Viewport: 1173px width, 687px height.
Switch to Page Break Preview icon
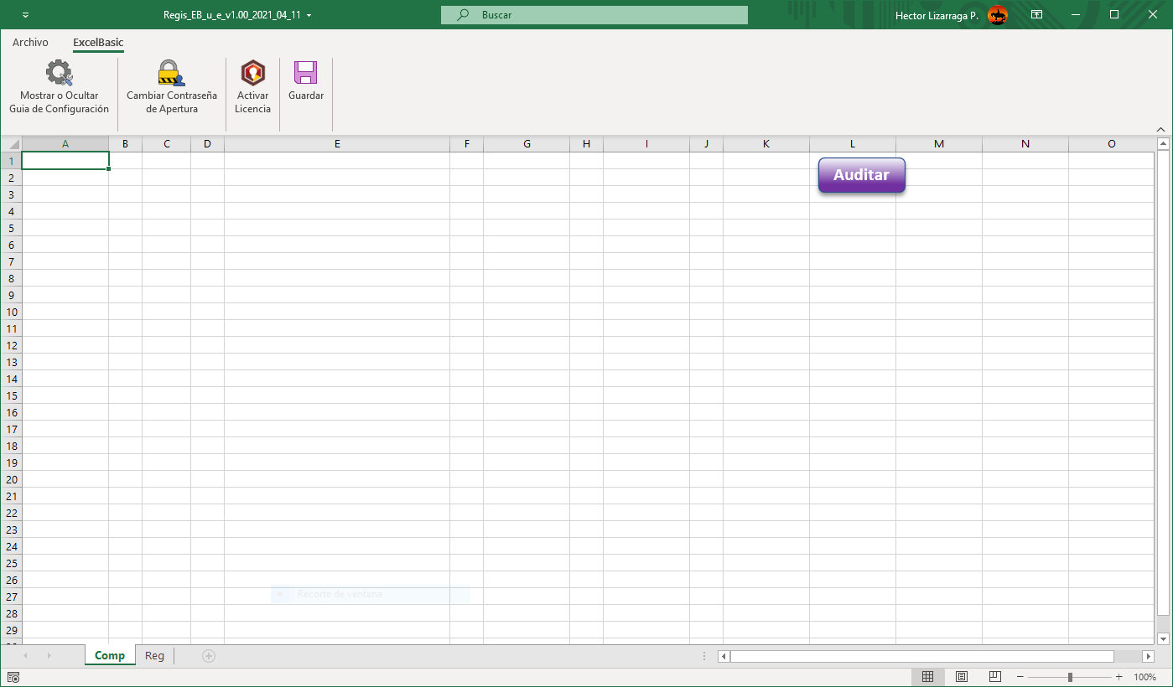point(994,676)
